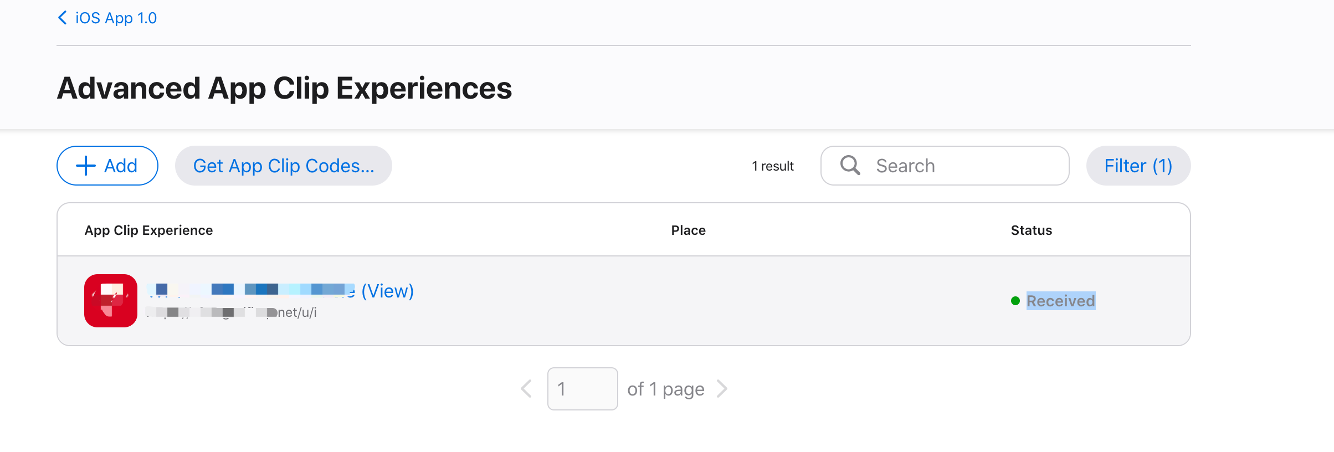
Task: Go to next page with right chevron
Action: pos(722,389)
